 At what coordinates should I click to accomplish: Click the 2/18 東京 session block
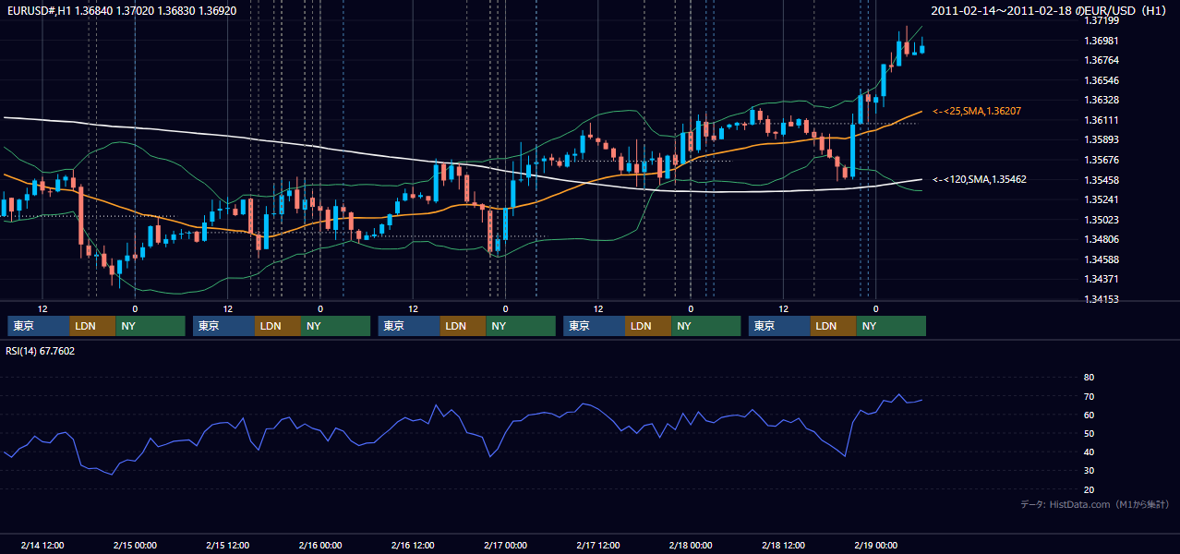(779, 326)
